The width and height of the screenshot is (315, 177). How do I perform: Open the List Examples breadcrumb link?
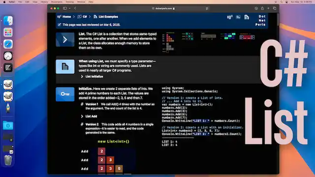point(108,17)
